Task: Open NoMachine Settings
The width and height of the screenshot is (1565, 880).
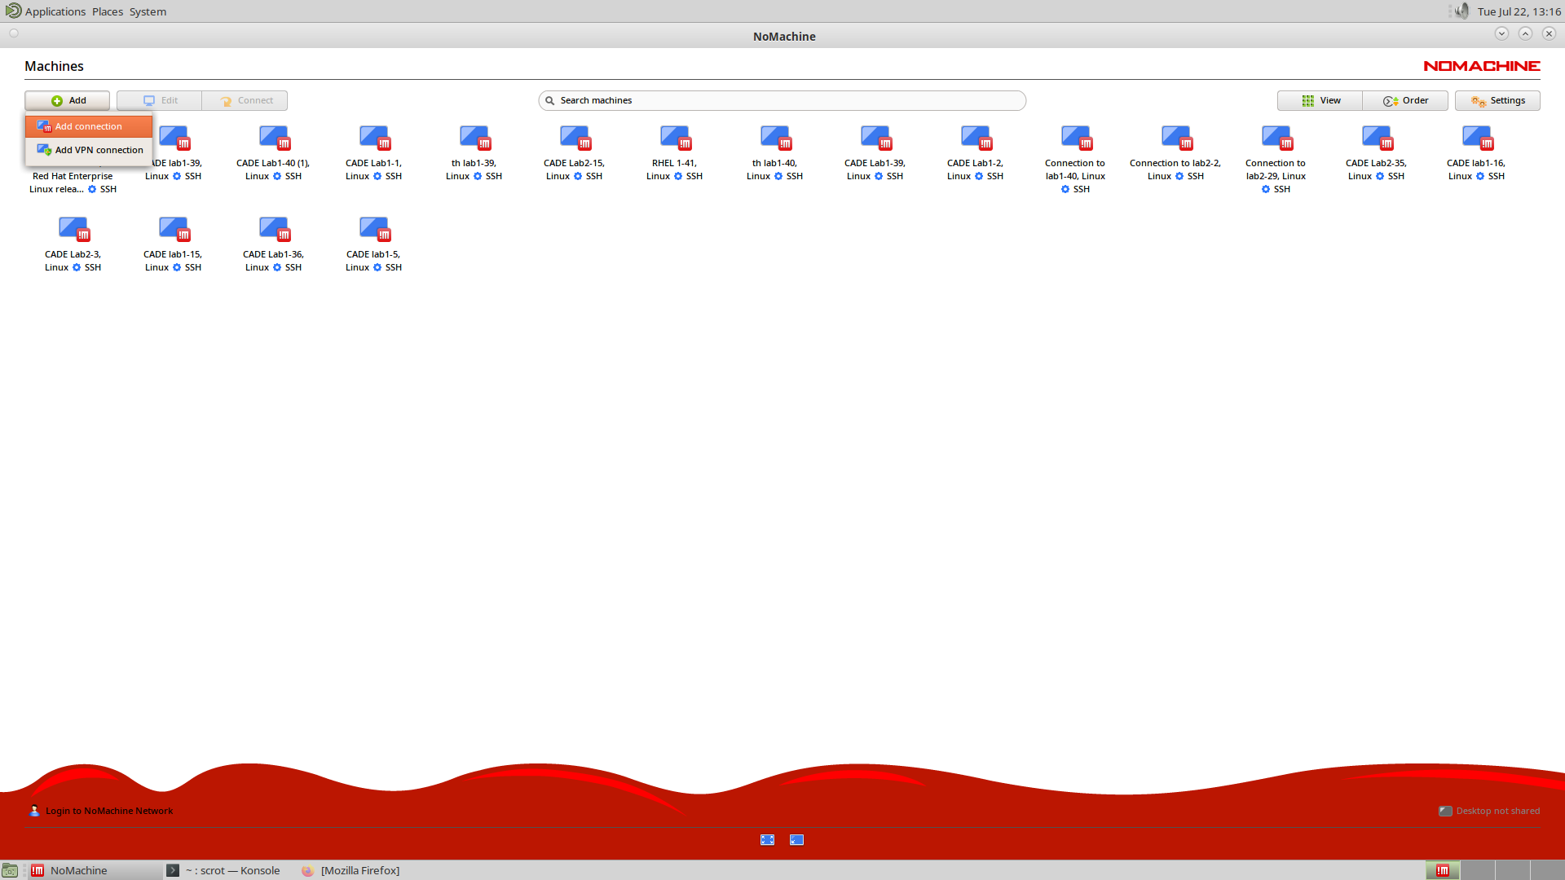Action: (1498, 100)
